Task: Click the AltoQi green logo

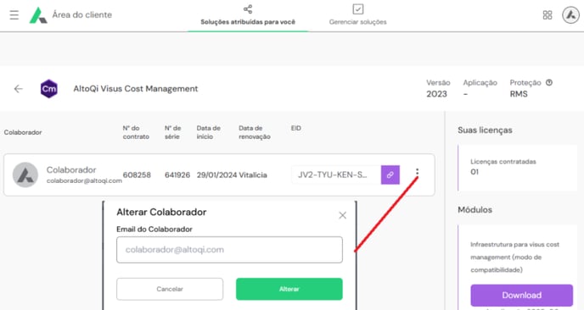Action: [x=38, y=15]
